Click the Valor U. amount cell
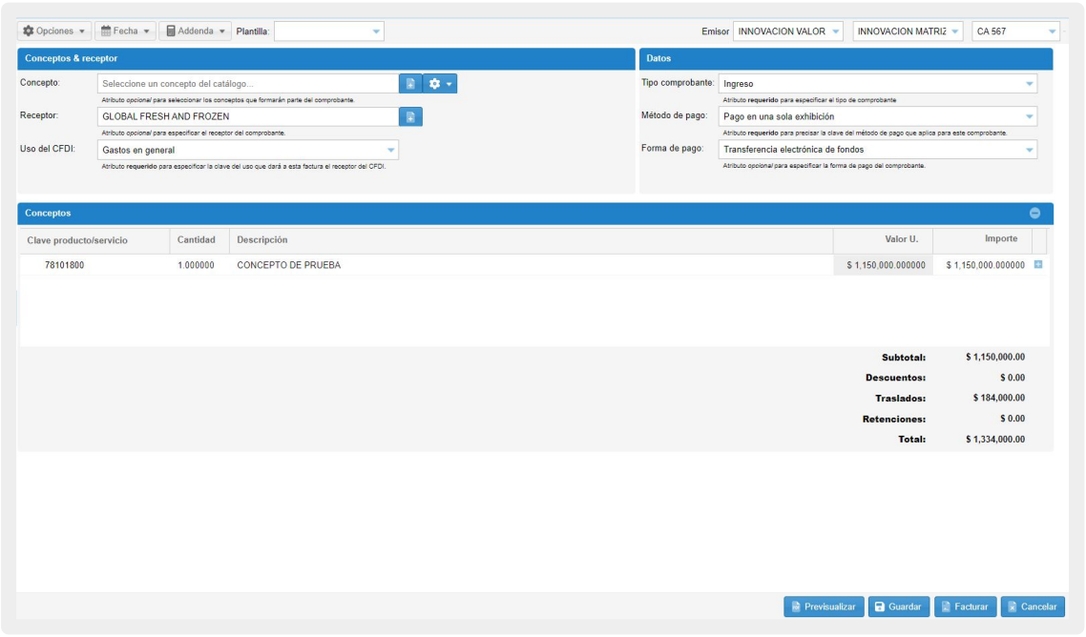Image resolution: width=1086 pixels, height=637 pixels. (x=884, y=265)
